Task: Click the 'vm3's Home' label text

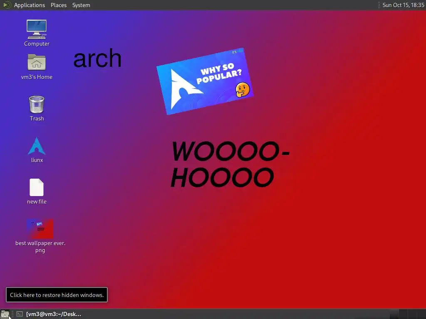Action: click(37, 77)
